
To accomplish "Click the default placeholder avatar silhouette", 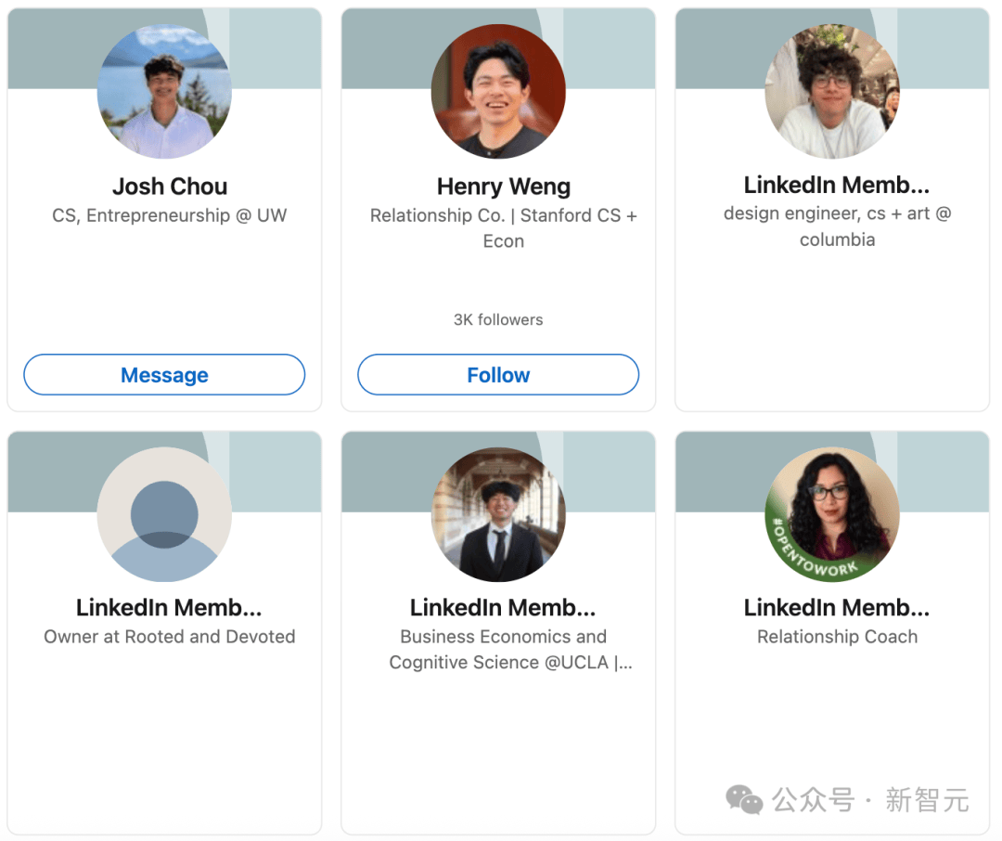I will (164, 515).
